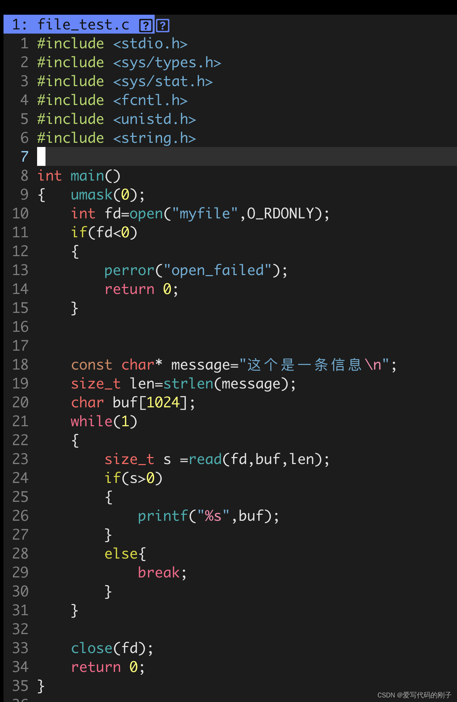
Task: Click '<fcntl.h>' include text
Action: (150, 100)
